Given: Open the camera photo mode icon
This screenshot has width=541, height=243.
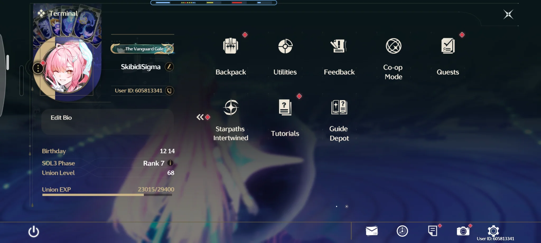Looking at the screenshot, I should pyautogui.click(x=463, y=231).
